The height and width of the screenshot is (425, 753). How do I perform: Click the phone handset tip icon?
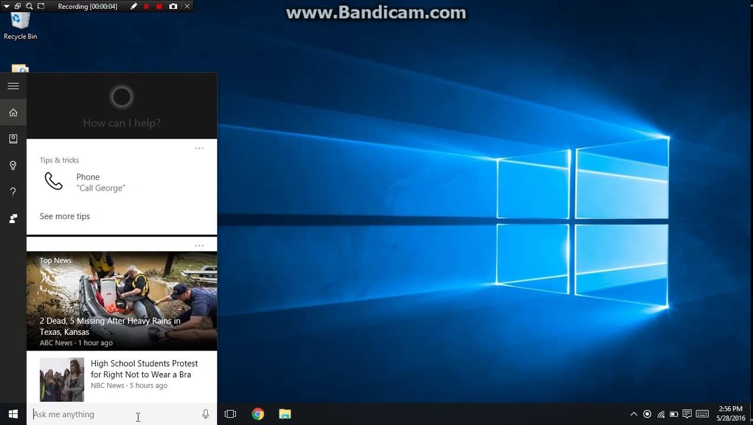(x=54, y=181)
